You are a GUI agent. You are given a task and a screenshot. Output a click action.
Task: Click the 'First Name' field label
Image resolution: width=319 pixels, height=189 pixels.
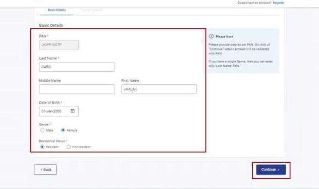coord(130,81)
